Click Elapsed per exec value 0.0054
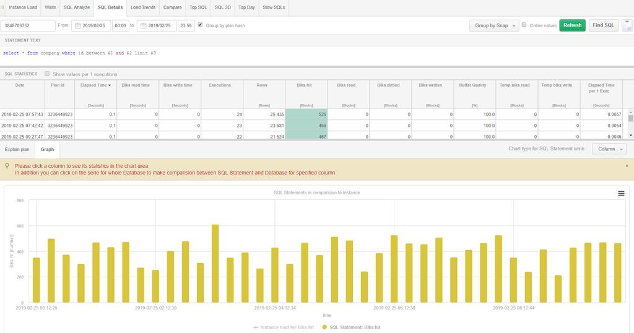The height and width of the screenshot is (333, 634). pos(601,126)
